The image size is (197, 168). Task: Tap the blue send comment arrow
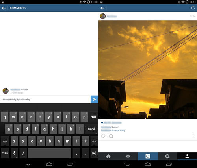pos(95,100)
